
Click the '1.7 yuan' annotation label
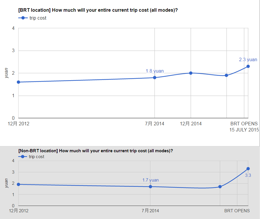pos(150,180)
